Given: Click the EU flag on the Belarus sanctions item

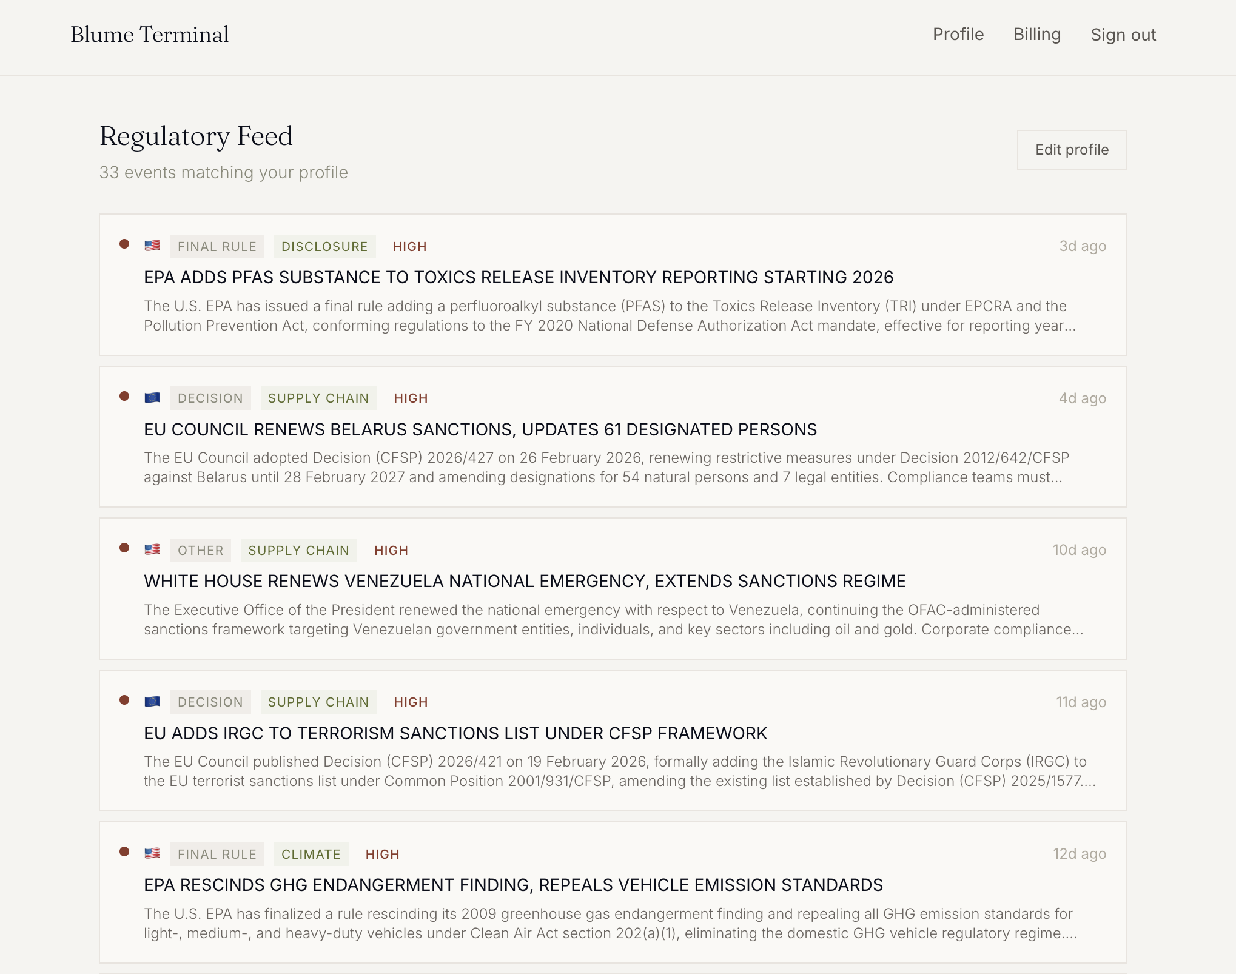Looking at the screenshot, I should click(152, 398).
